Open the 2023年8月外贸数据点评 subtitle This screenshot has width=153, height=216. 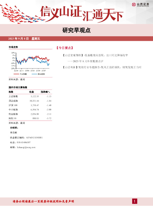coord(85,61)
